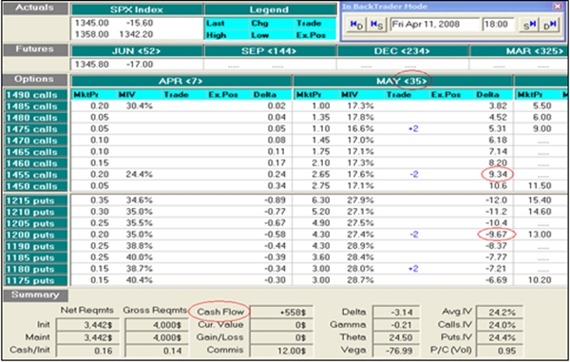Step forward one session with the S arrow
The image size is (570, 362).
[529, 25]
